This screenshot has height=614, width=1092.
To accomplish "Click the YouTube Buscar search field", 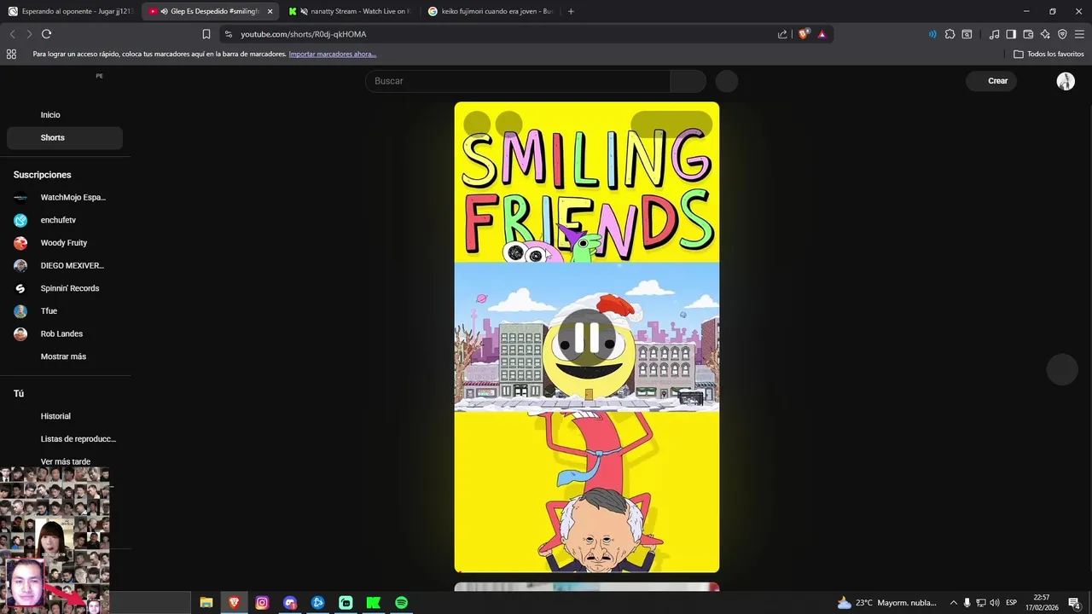I will coord(518,81).
